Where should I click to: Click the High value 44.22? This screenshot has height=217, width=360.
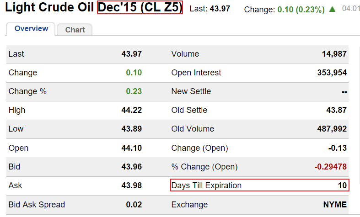click(x=132, y=110)
